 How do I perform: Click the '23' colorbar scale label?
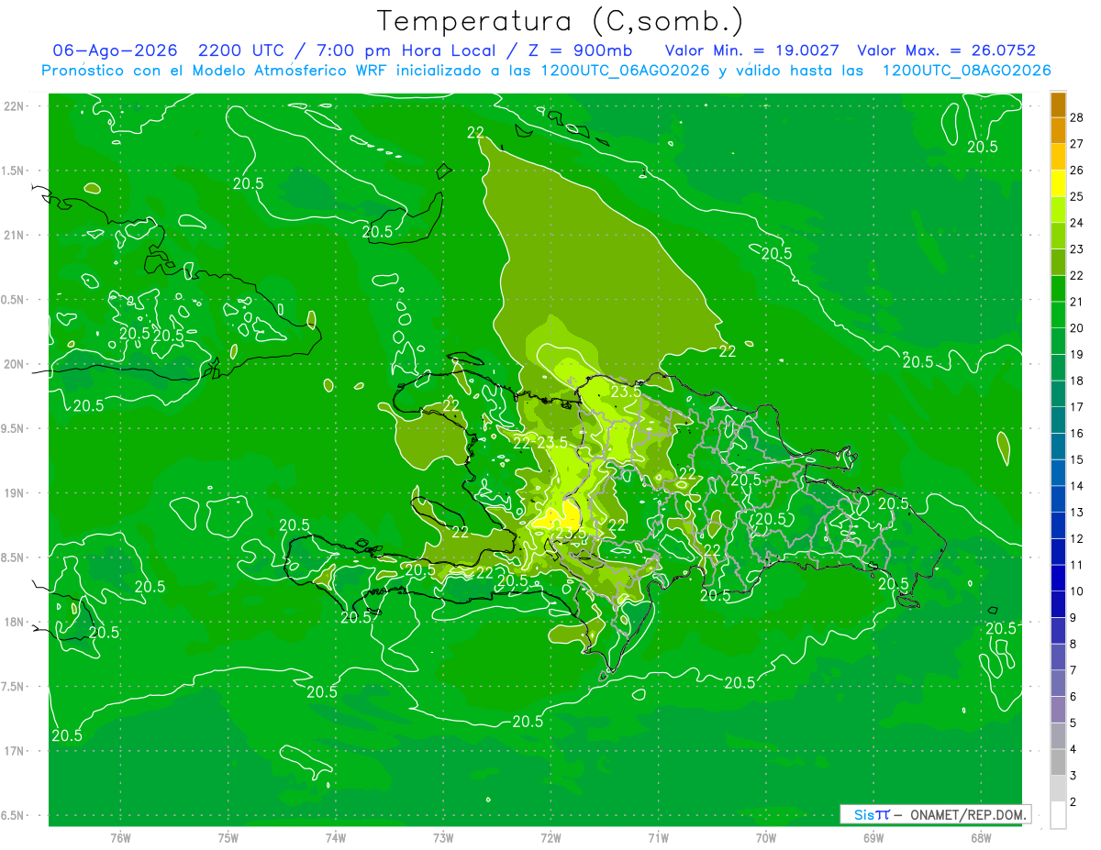tap(1077, 249)
